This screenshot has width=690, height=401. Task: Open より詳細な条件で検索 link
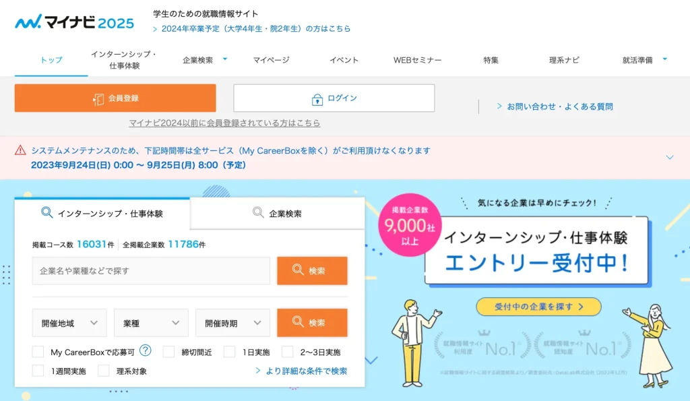[x=302, y=371]
